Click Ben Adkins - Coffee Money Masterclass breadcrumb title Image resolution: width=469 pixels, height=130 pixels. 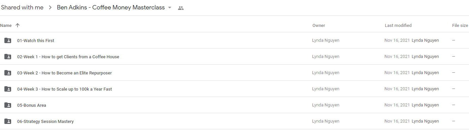pos(111,7)
